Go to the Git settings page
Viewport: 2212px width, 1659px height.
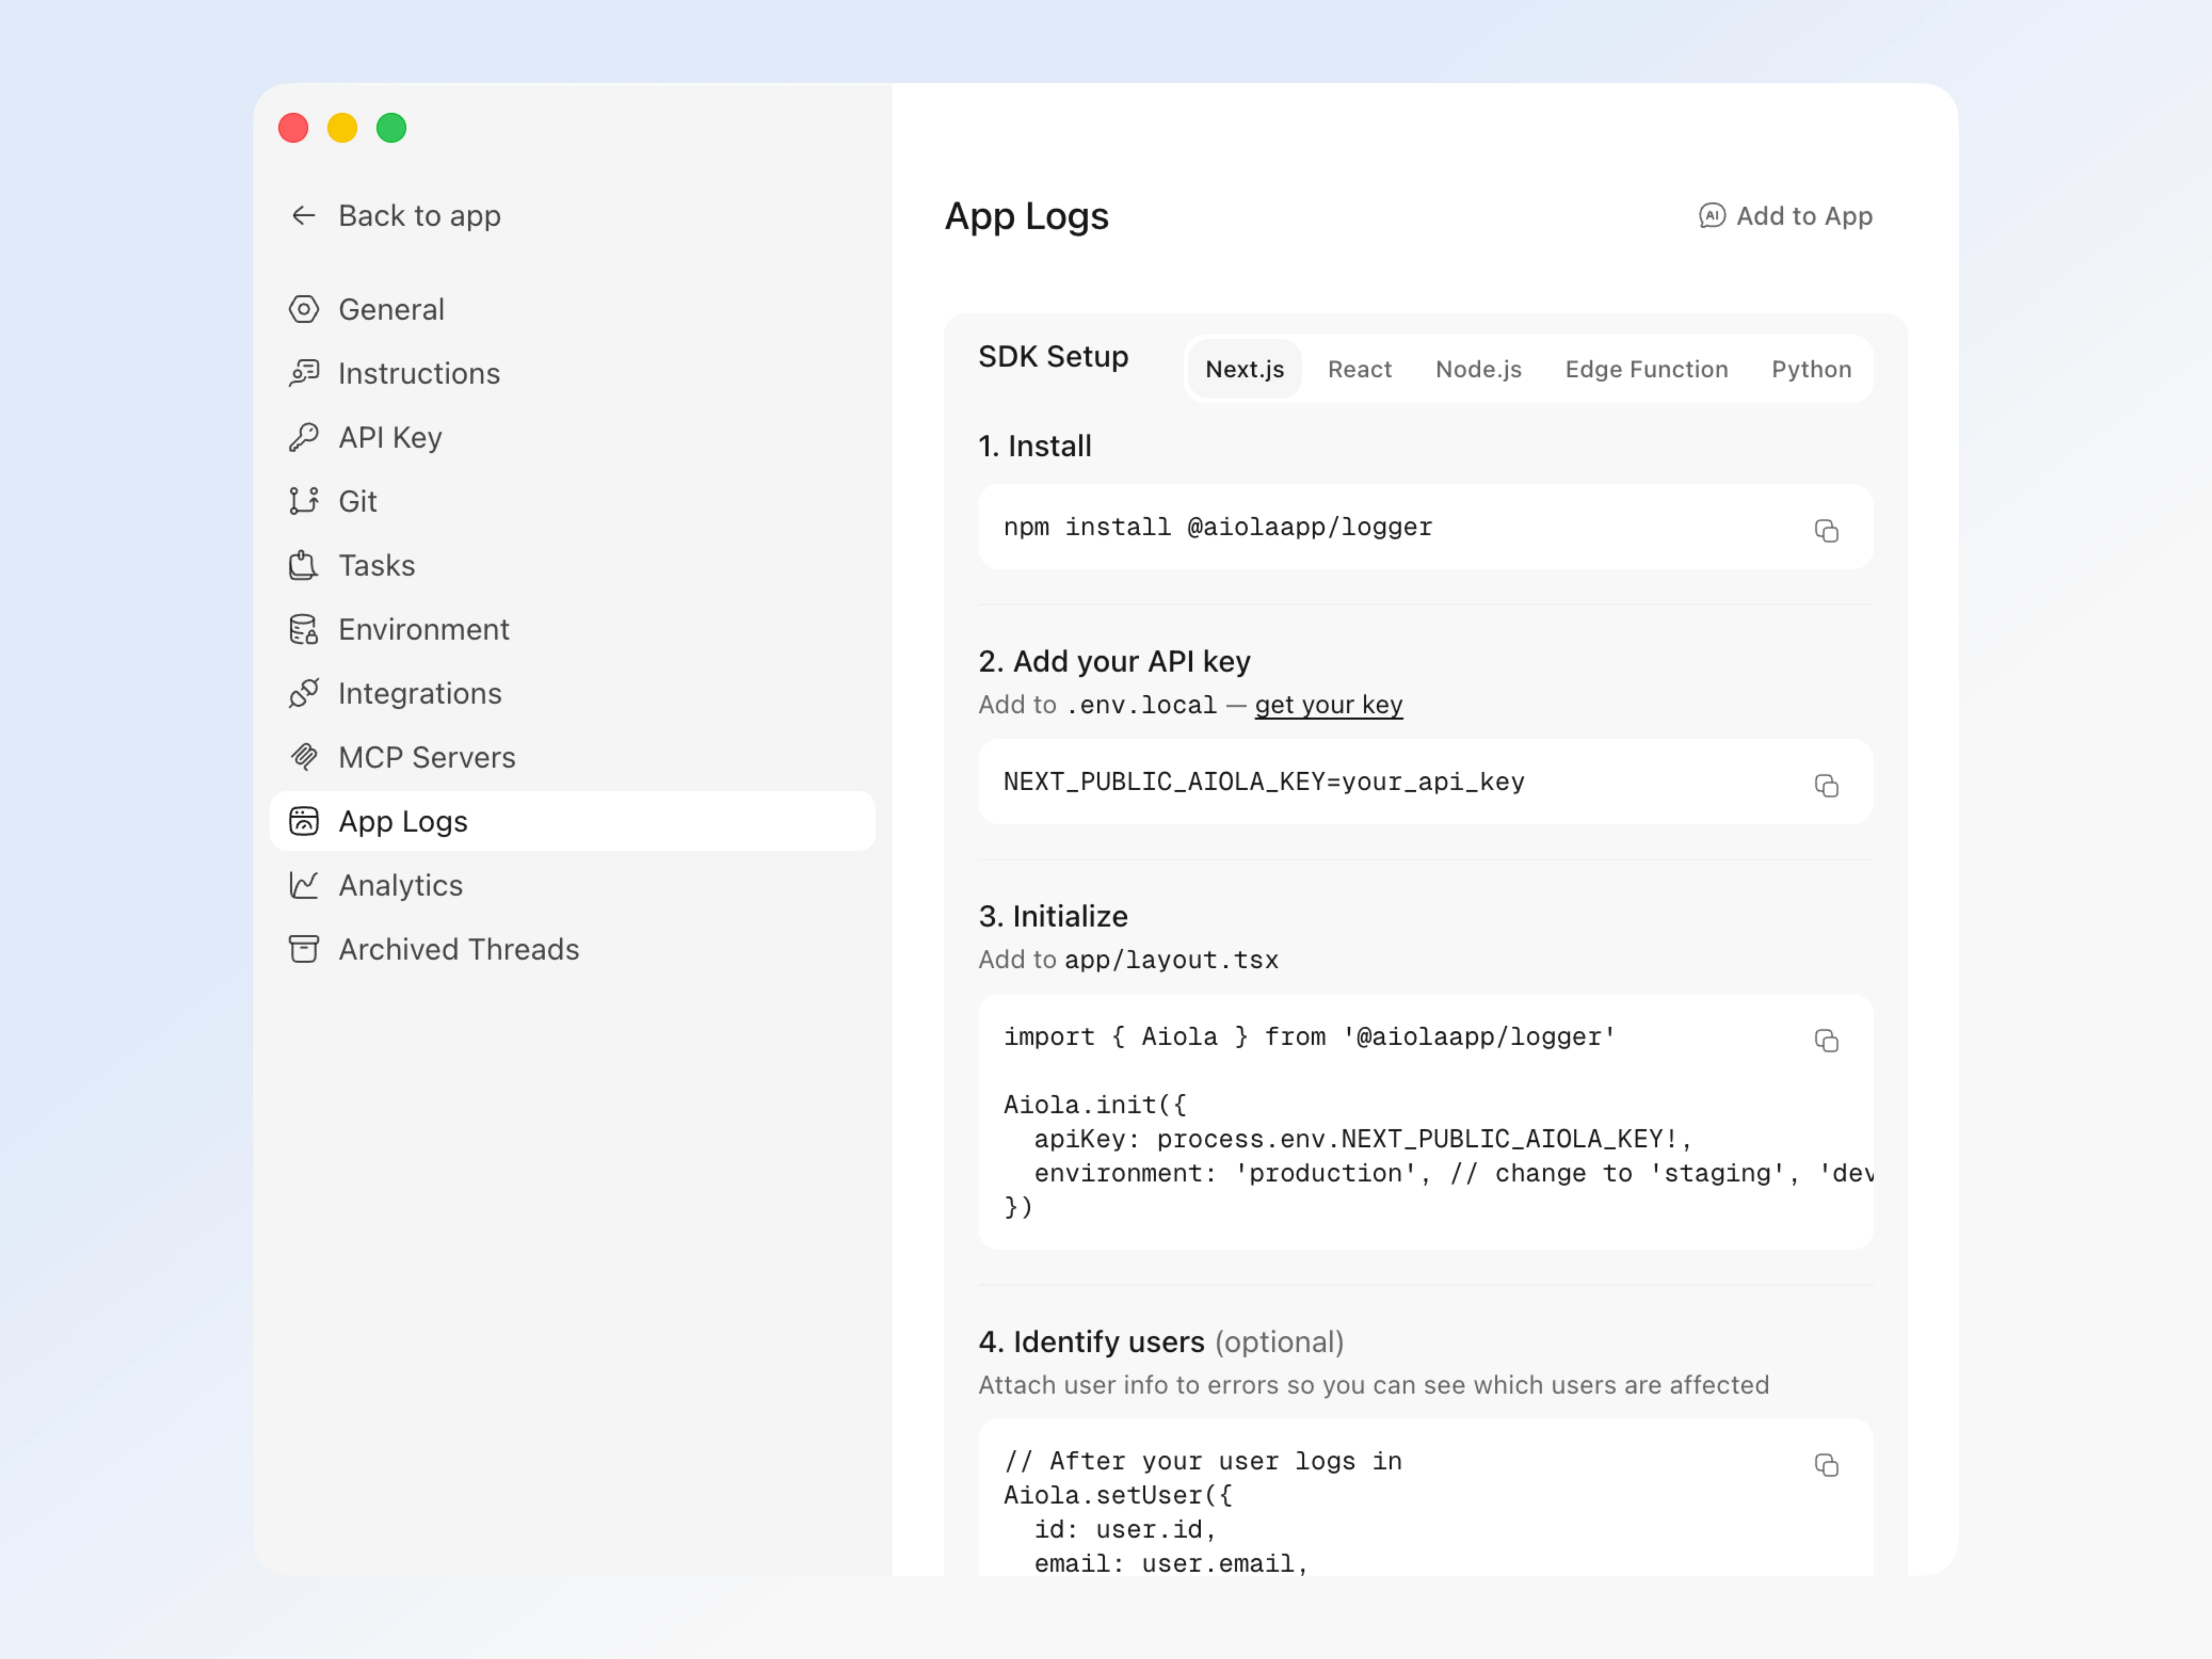tap(573, 502)
